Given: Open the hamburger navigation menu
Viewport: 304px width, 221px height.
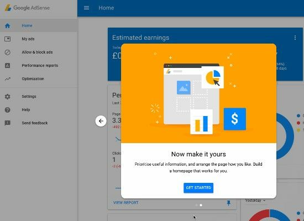Looking at the screenshot, I should (x=86, y=8).
